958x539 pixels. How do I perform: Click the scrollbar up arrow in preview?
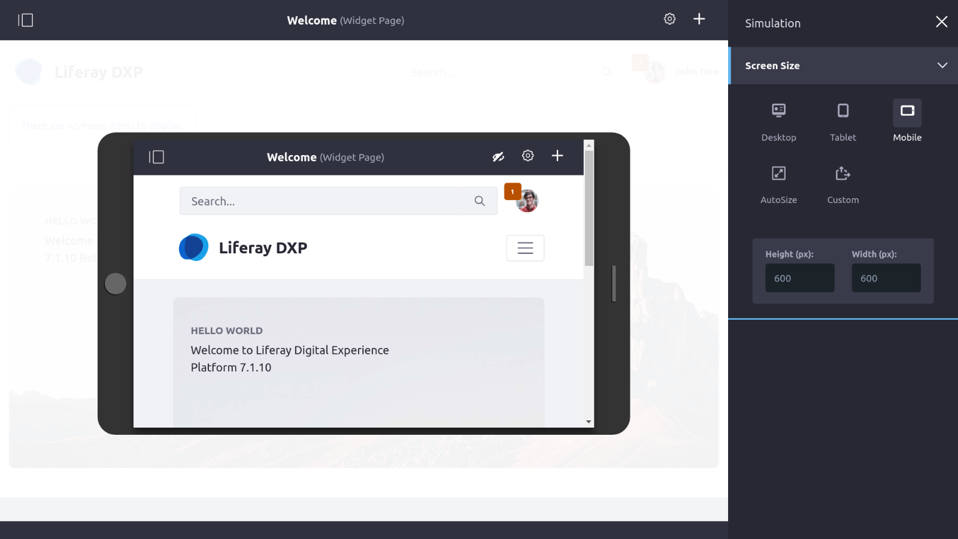coord(589,145)
